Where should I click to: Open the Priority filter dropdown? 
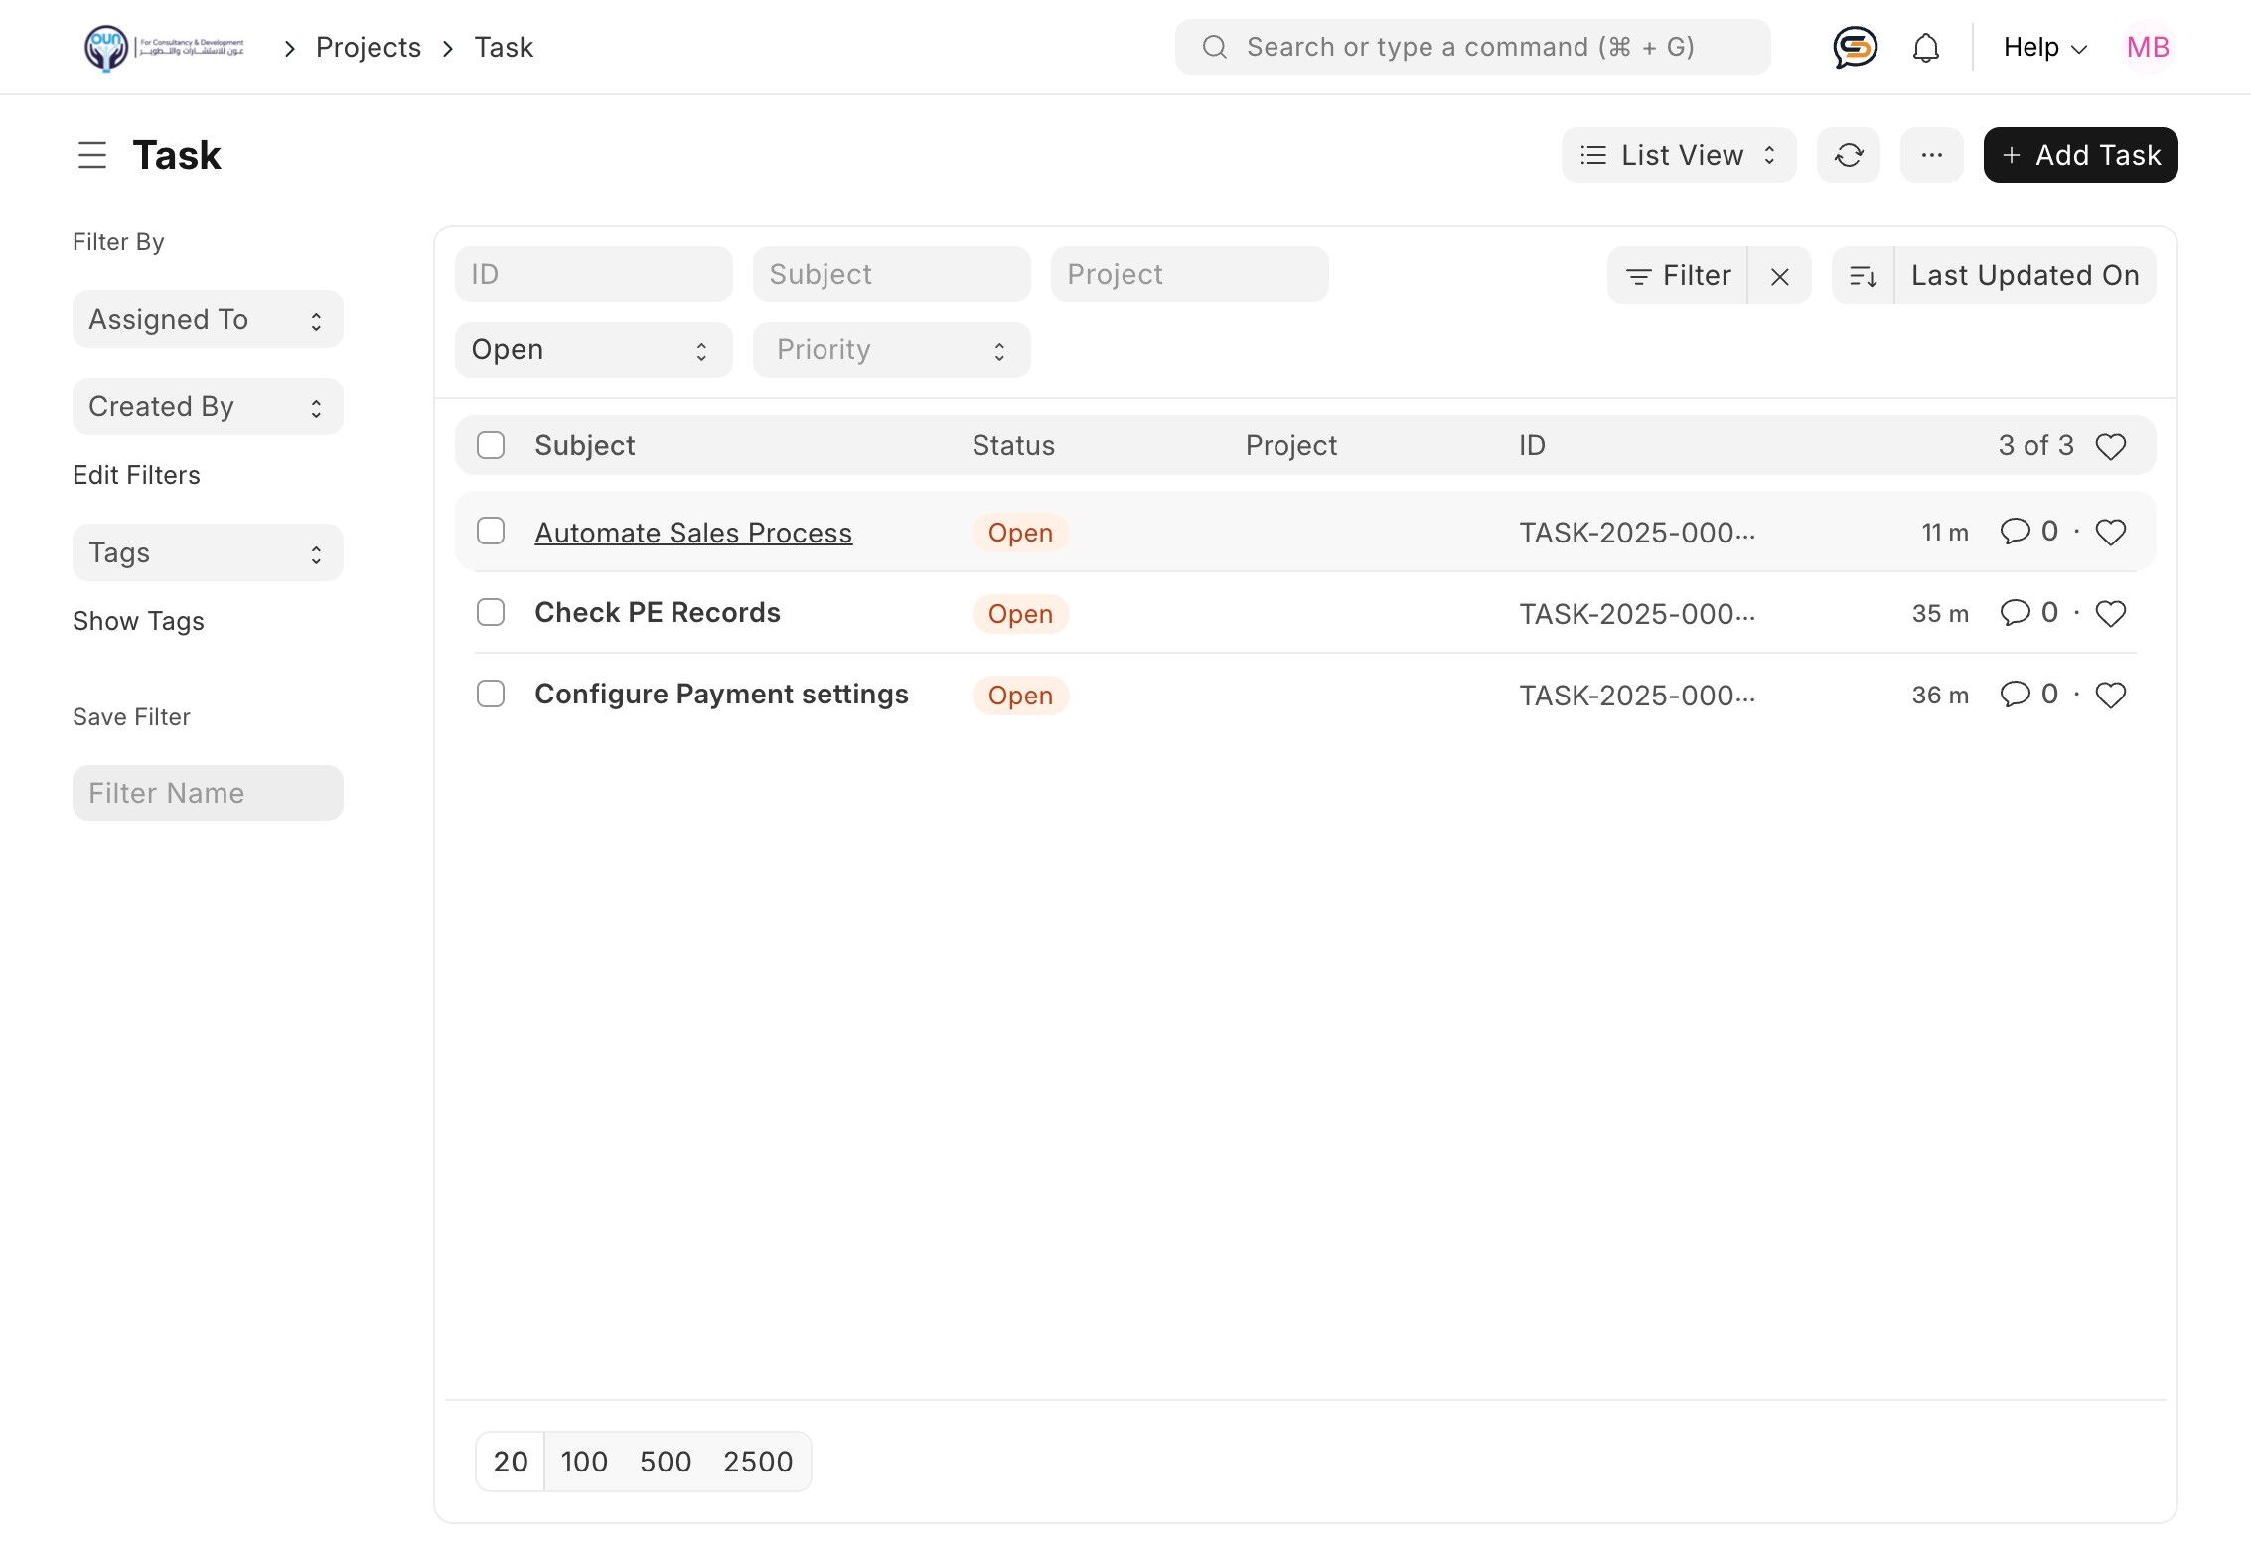891,350
